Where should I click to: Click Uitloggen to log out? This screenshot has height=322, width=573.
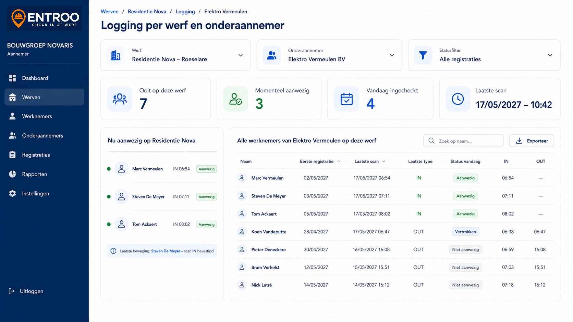[x=26, y=291]
